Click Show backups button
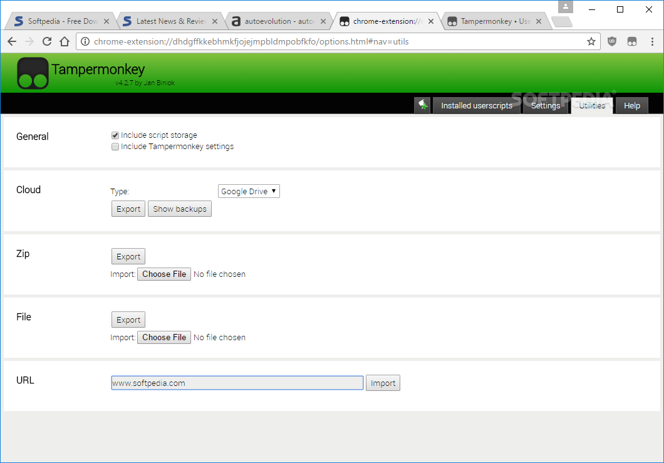The width and height of the screenshot is (664, 463). tap(180, 209)
